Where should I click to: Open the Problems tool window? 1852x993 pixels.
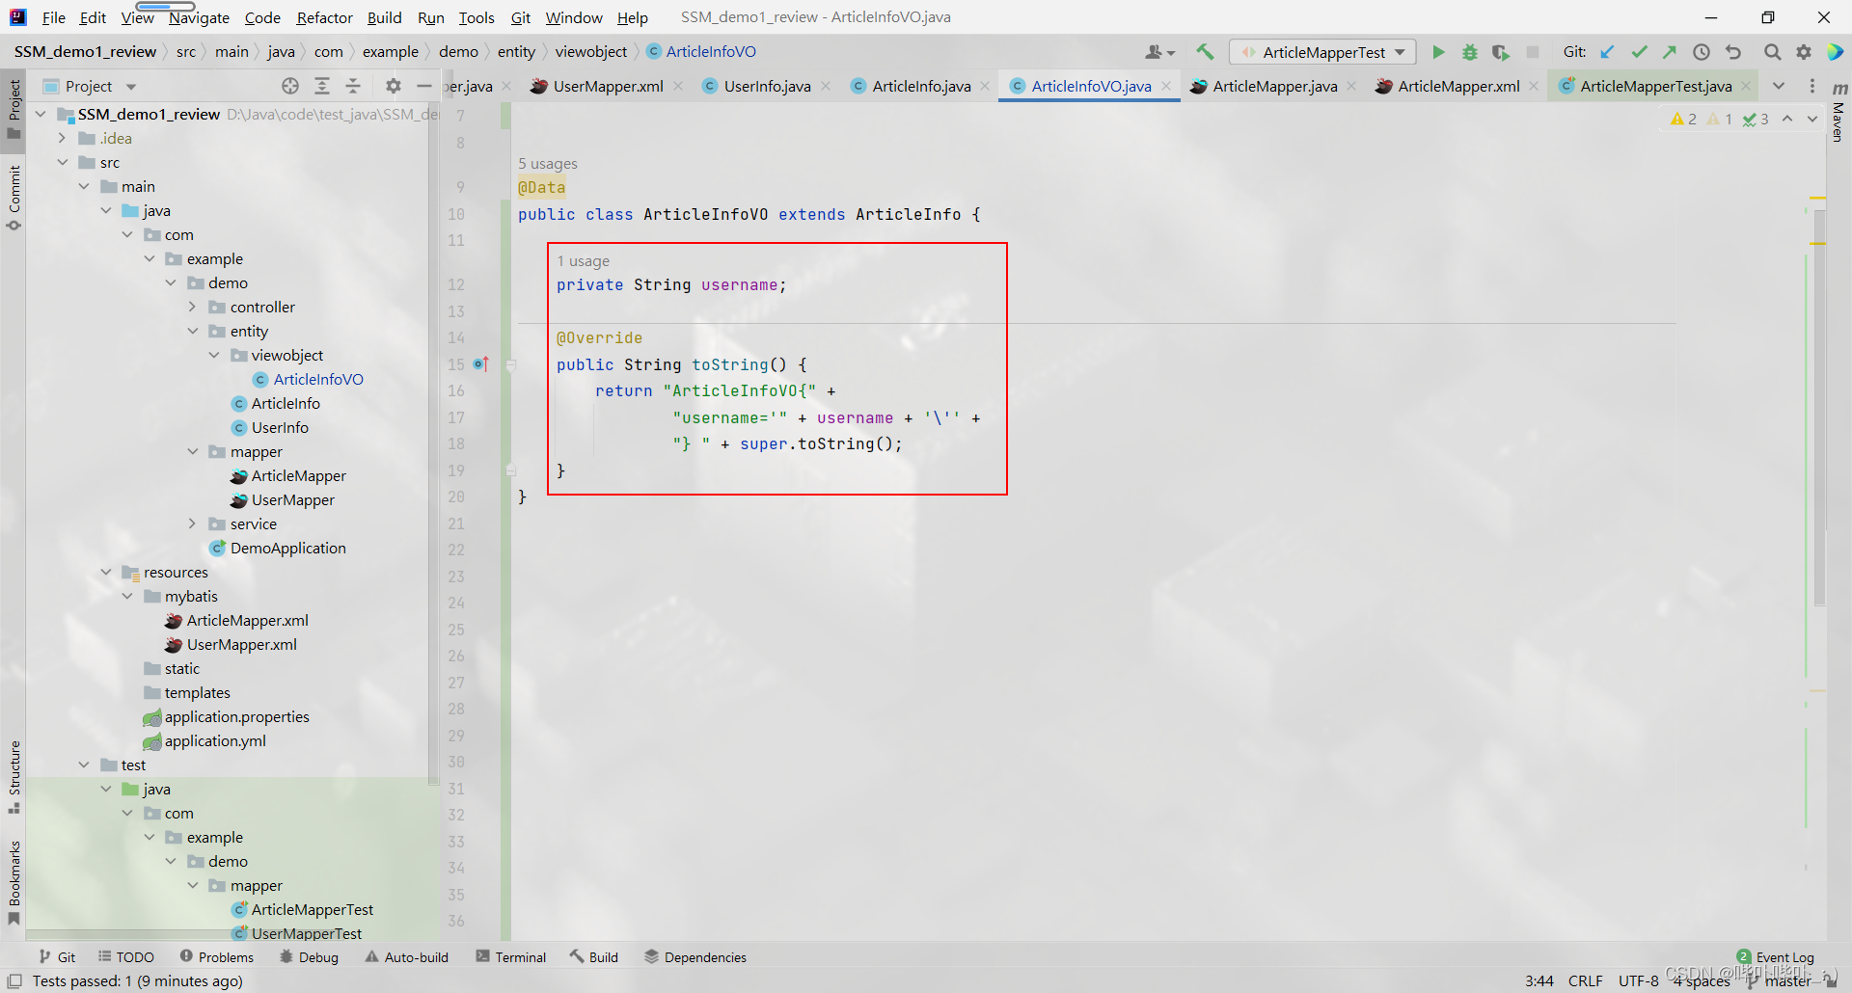click(217, 957)
